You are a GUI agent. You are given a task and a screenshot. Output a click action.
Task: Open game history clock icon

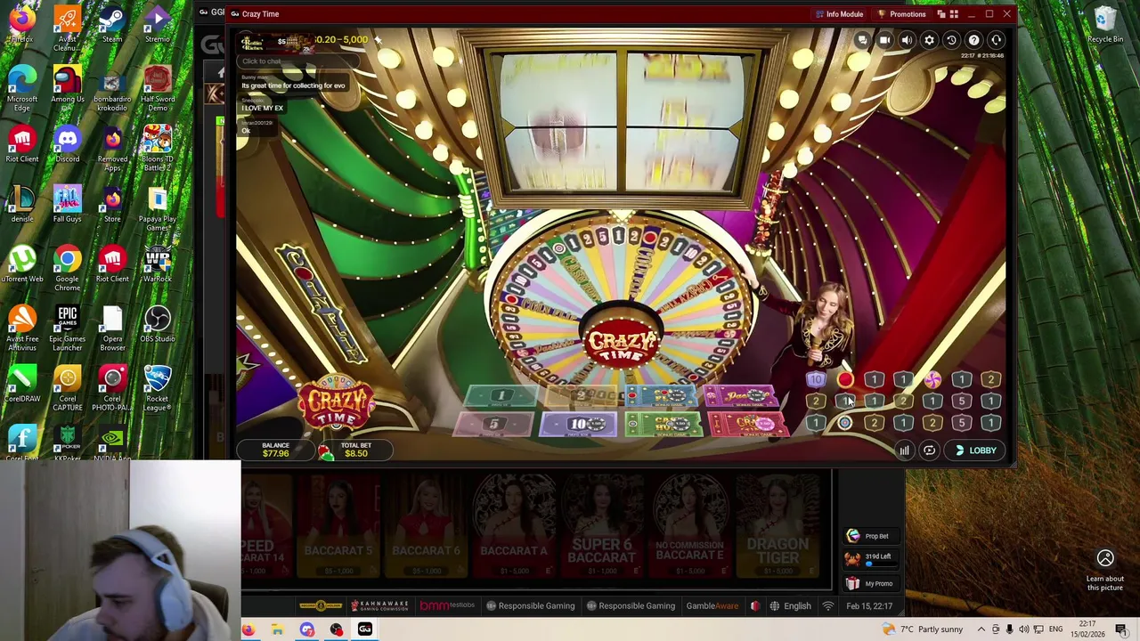[x=951, y=40]
